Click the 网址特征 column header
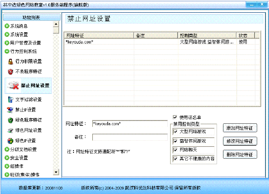Image resolution: width=269 pixels, height=194 pixels. pyautogui.click(x=99, y=36)
